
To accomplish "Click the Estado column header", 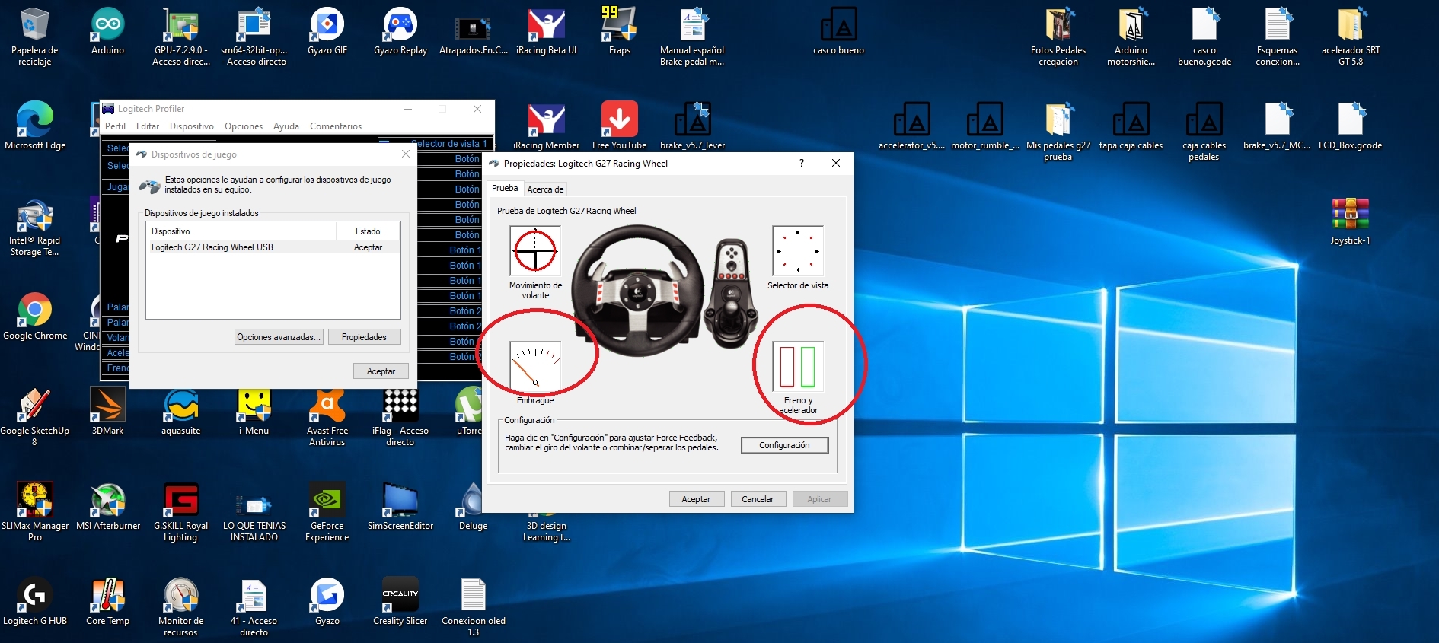I will pos(368,231).
